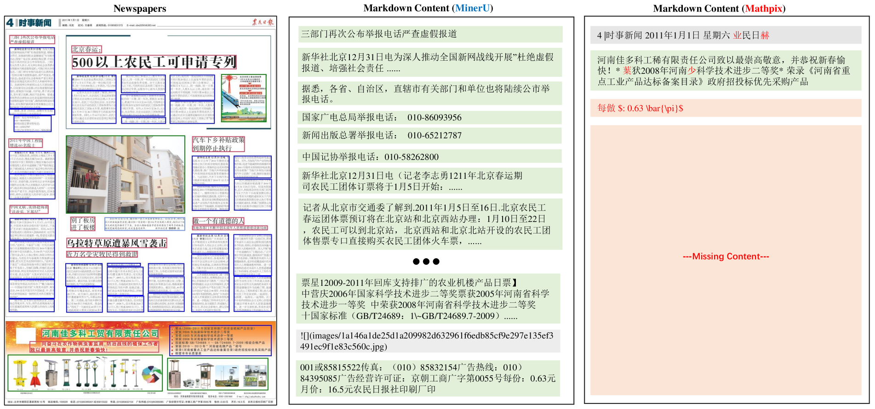Click the red 农民日报 logo on the newspaper
This screenshot has height=409, width=875.
pos(262,22)
